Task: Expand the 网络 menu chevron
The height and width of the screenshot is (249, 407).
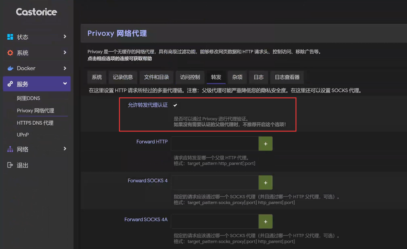Action: [x=65, y=149]
